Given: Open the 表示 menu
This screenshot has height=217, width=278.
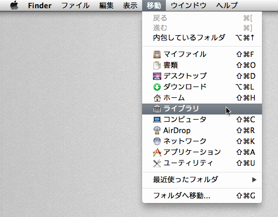Looking at the screenshot, I should click(x=130, y=6).
